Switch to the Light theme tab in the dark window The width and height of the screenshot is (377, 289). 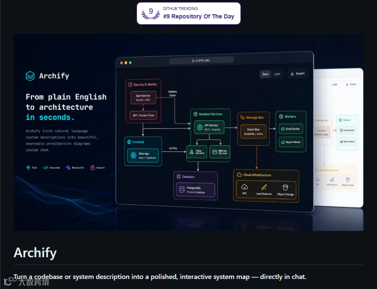[277, 74]
